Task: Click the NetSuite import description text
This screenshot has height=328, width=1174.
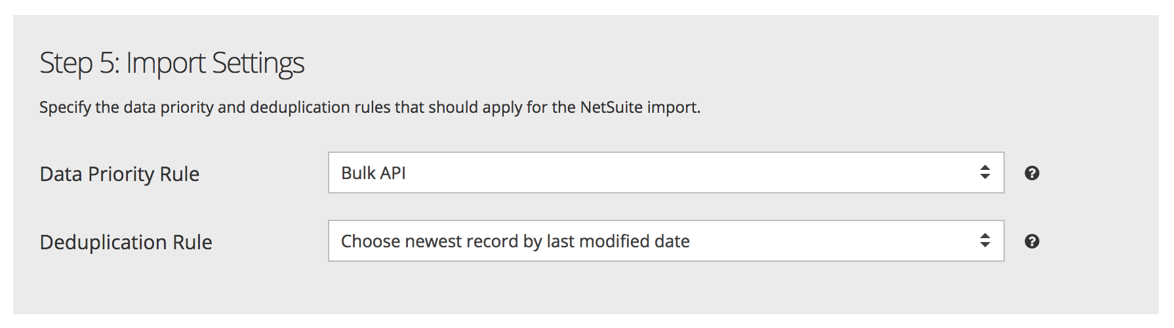Action: (370, 107)
